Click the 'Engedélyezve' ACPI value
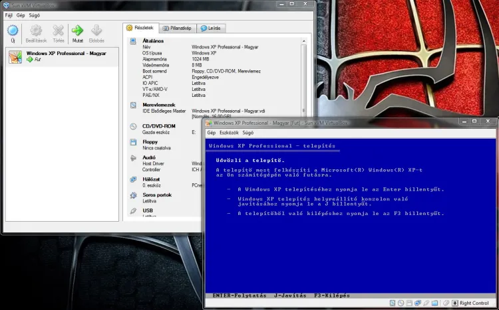The image size is (499, 310). coord(205,77)
